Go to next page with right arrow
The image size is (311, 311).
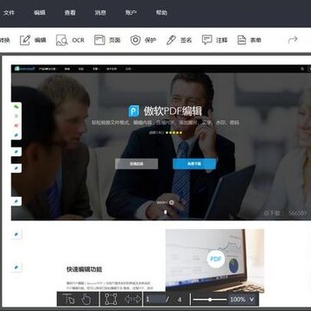coord(137,300)
